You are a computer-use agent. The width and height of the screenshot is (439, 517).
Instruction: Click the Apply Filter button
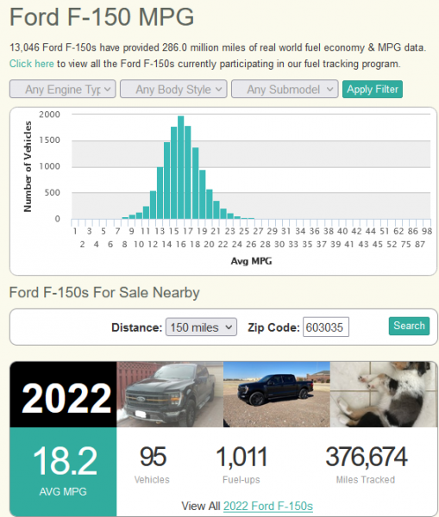373,90
